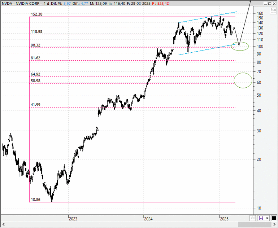This screenshot has width=278, height=228.
Task: Close the NVDA chart window
Action: point(274,4)
